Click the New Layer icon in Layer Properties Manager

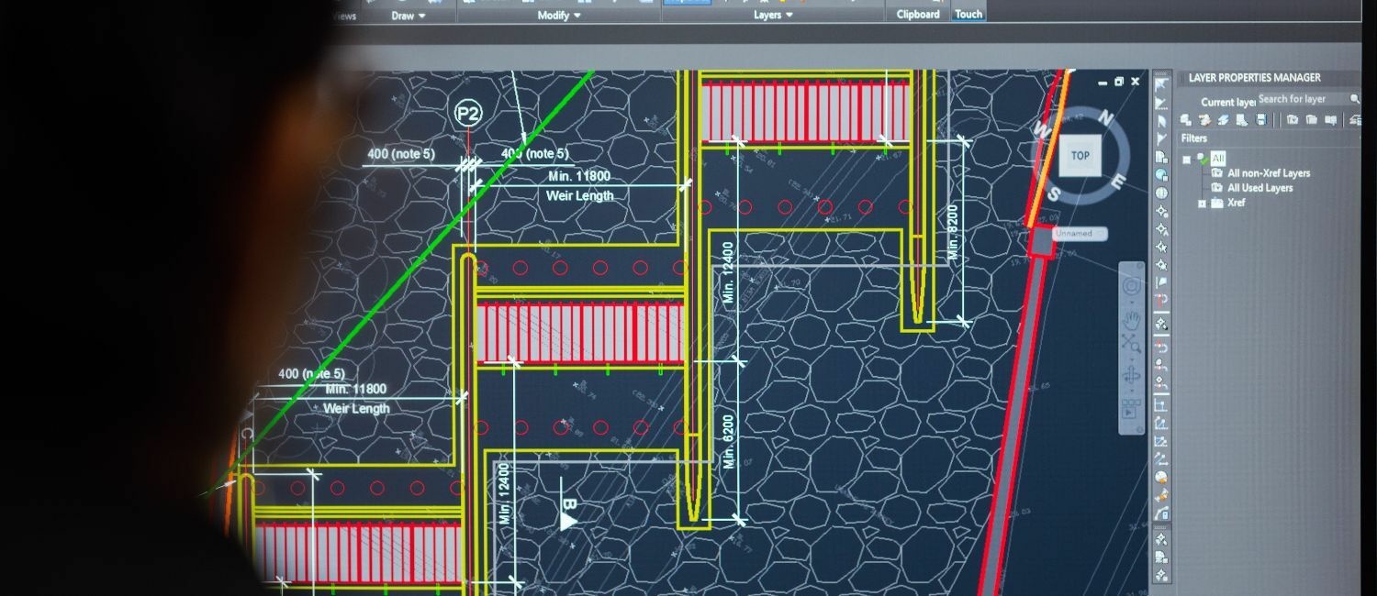click(1186, 120)
